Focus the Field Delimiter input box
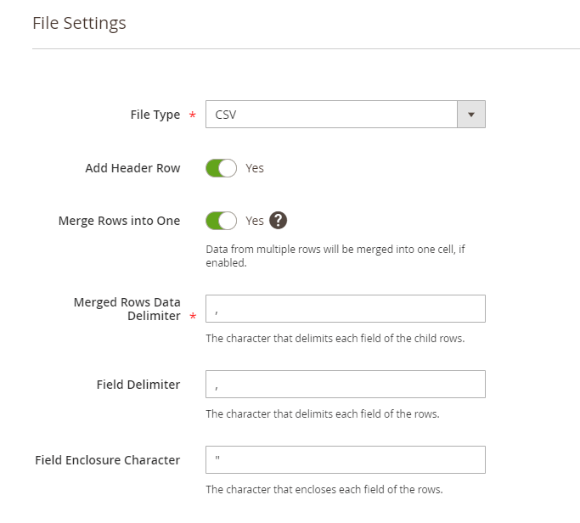The image size is (580, 523). click(x=345, y=385)
